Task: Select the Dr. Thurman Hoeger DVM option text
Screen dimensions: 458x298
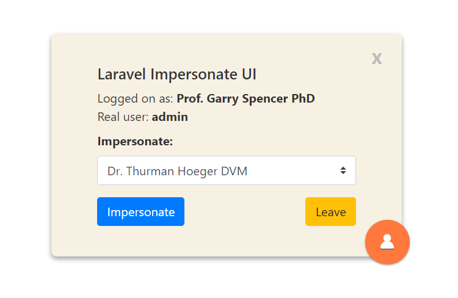Action: coord(177,171)
